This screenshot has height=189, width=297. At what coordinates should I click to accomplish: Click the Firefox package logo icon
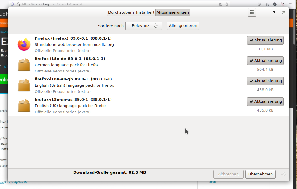(24, 45)
